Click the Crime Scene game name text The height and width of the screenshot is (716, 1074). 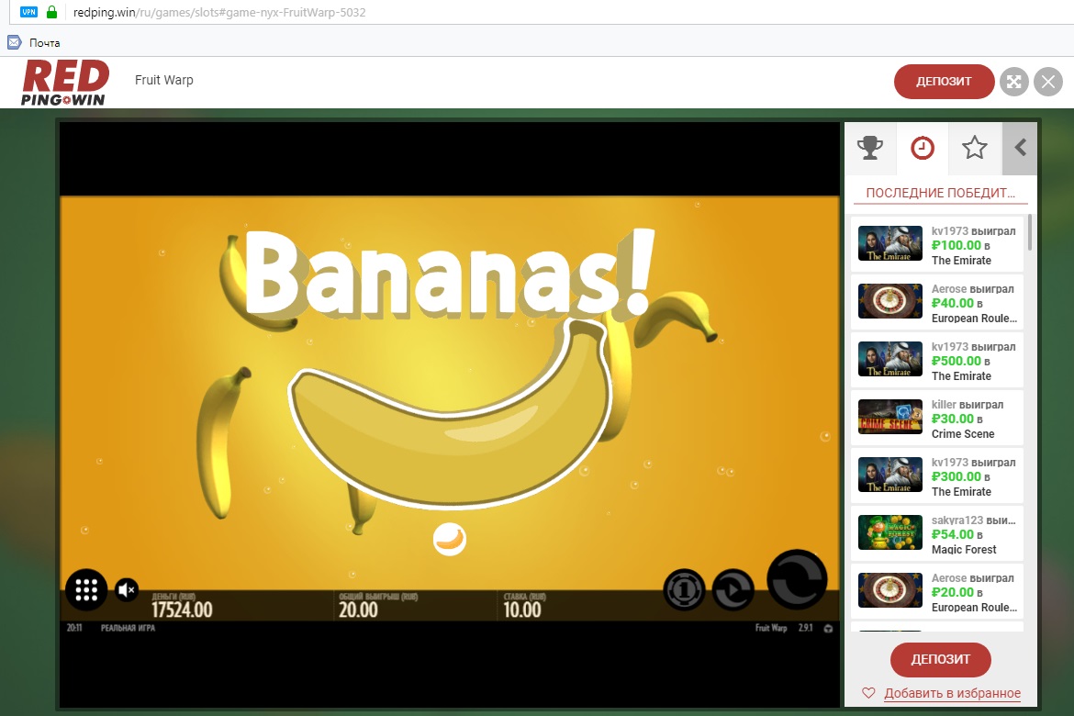pyautogui.click(x=963, y=433)
